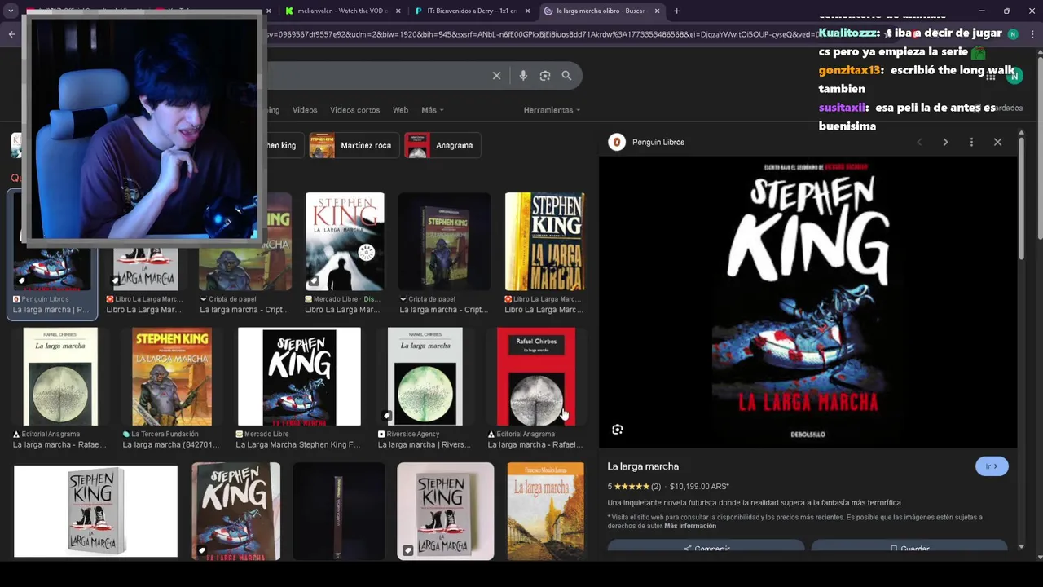Expand the Más dropdown
Screen dimensions: 1043x587
[432, 110]
